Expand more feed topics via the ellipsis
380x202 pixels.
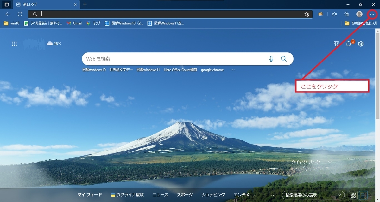tap(273, 195)
